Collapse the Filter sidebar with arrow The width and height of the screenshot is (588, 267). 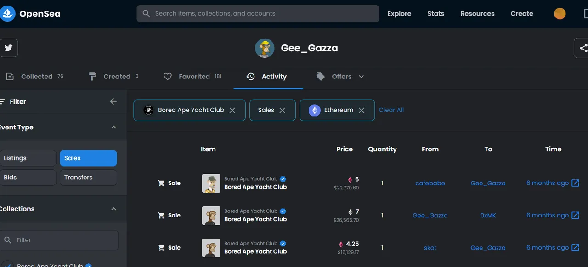[113, 101]
